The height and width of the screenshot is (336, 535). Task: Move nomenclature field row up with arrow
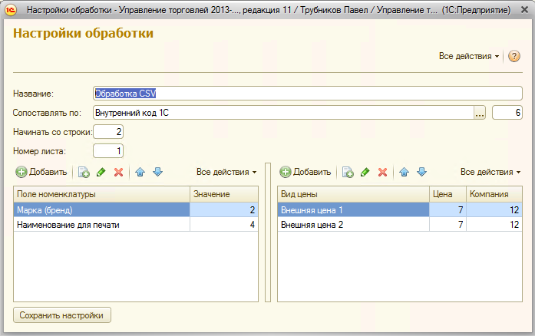(x=140, y=173)
